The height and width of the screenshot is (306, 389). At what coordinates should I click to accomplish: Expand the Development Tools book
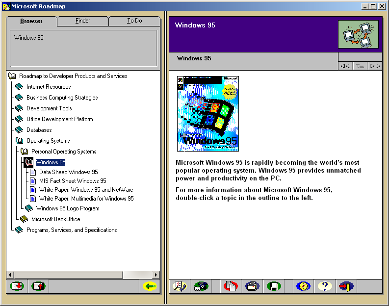tap(19, 108)
